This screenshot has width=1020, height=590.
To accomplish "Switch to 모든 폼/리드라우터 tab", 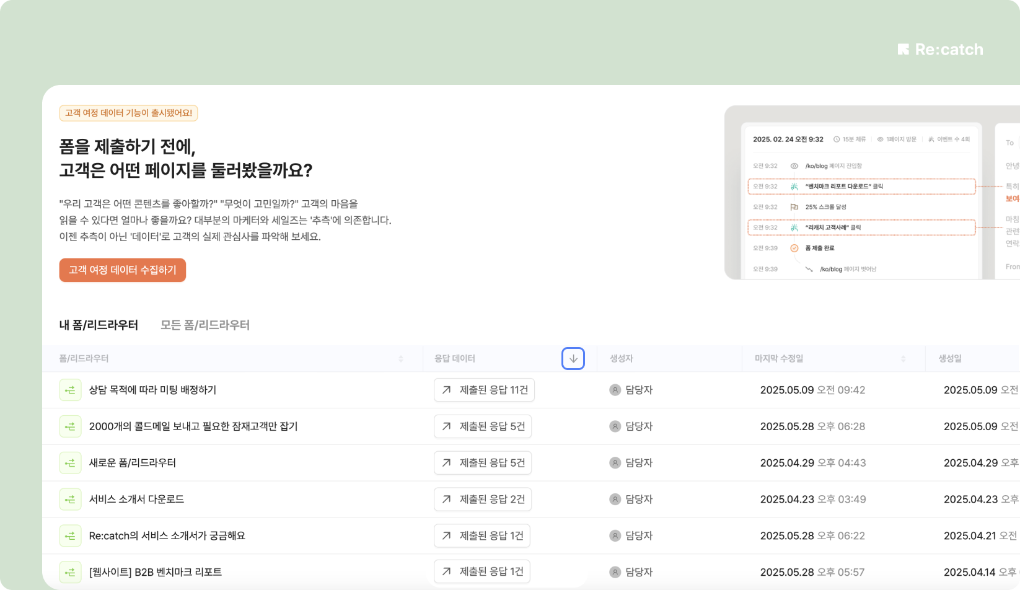I will (x=205, y=325).
